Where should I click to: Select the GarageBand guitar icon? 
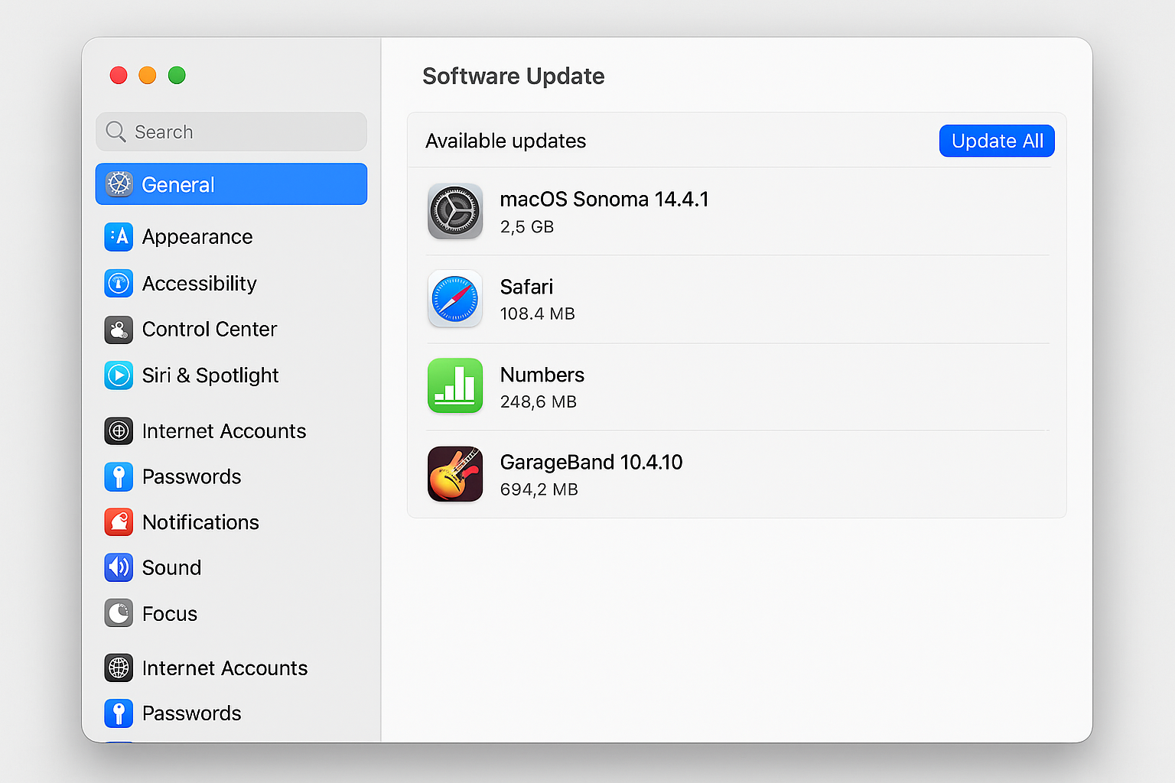455,474
